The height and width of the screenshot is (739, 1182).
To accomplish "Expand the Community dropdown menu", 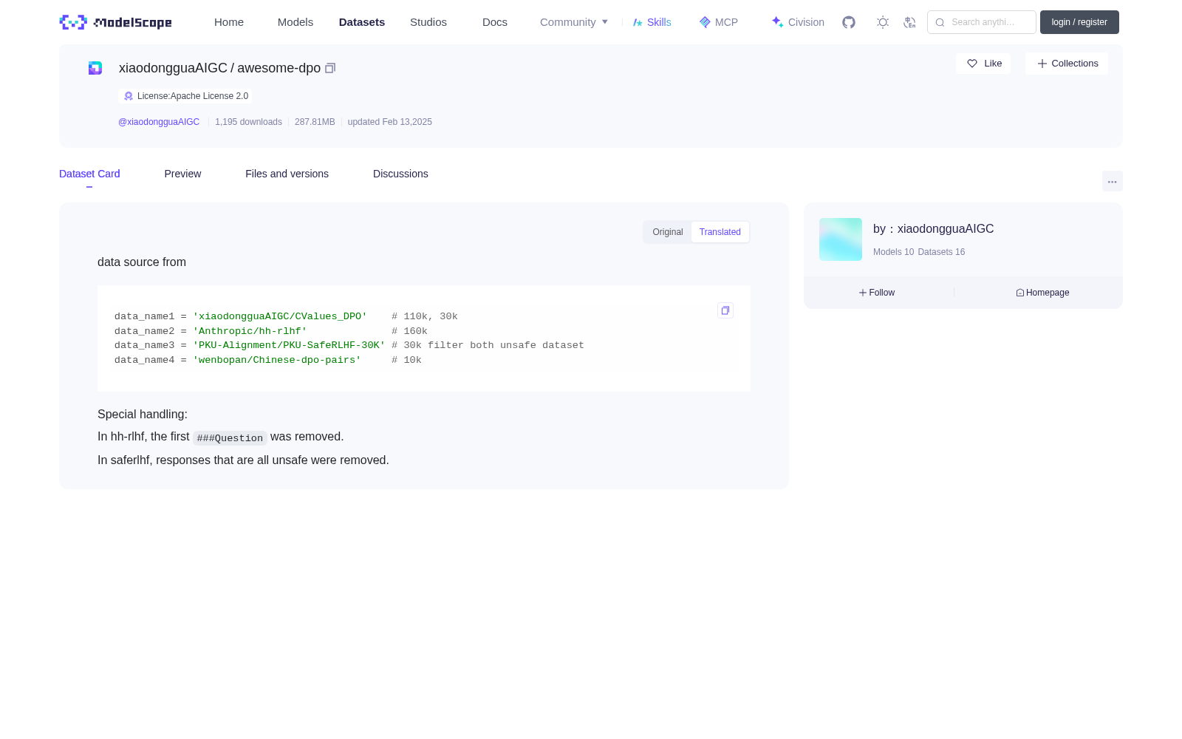I will click(574, 22).
